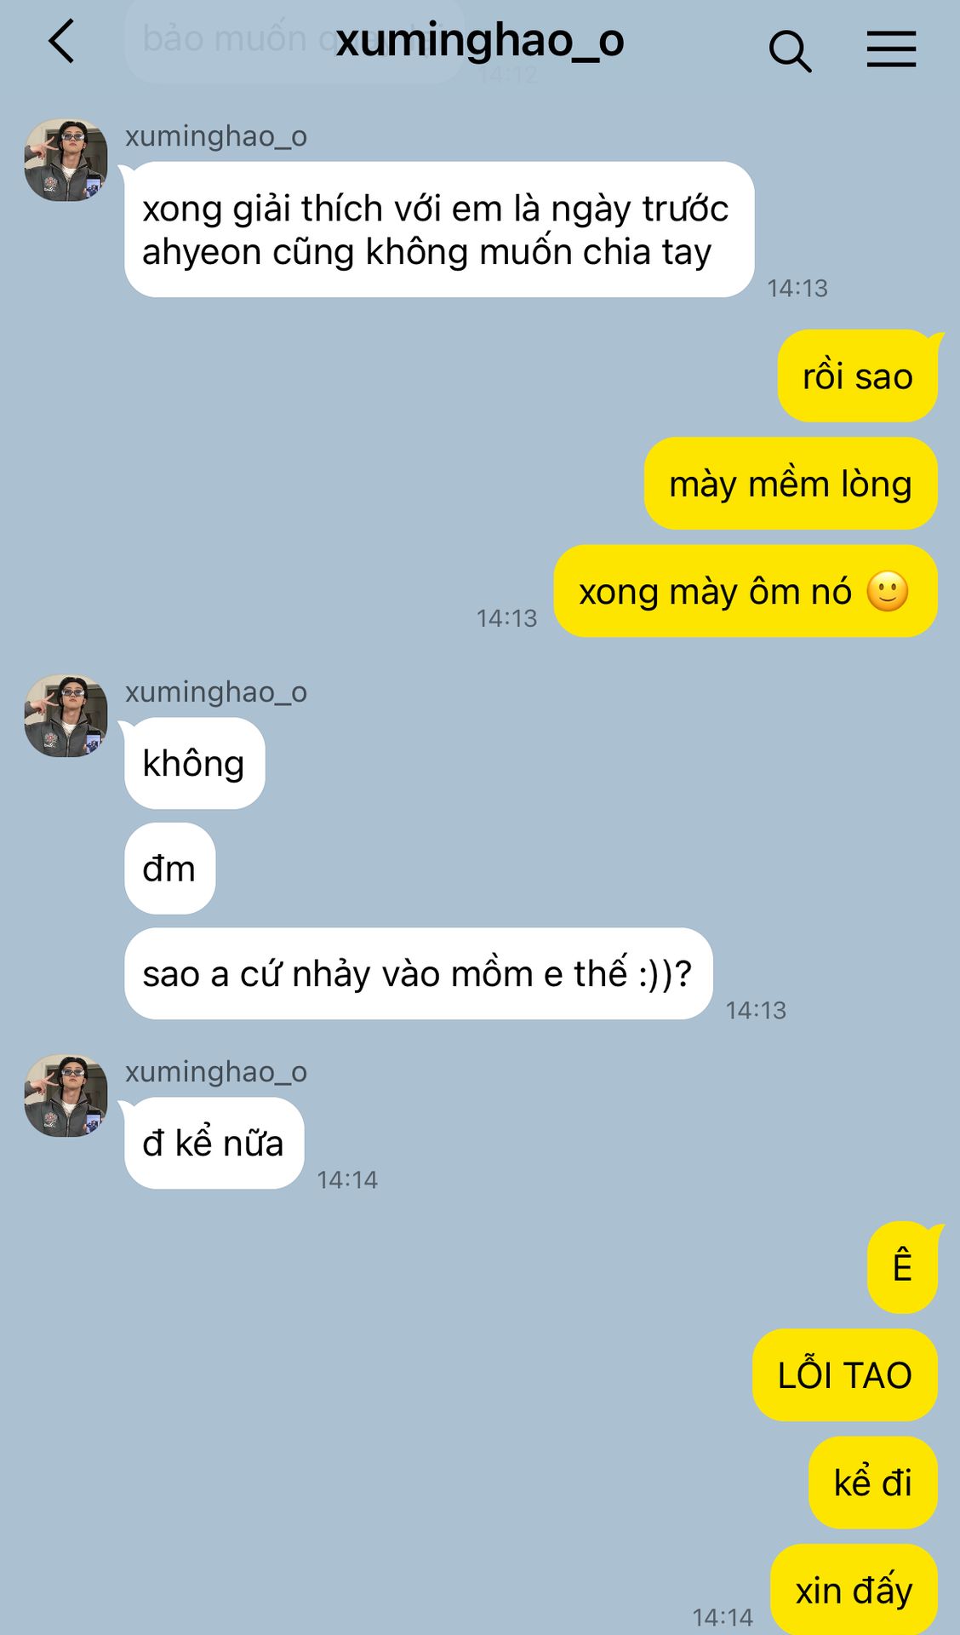Select the 'rồi sao' yellow bubble
Screen dimensions: 960x1635
pyautogui.click(x=857, y=376)
